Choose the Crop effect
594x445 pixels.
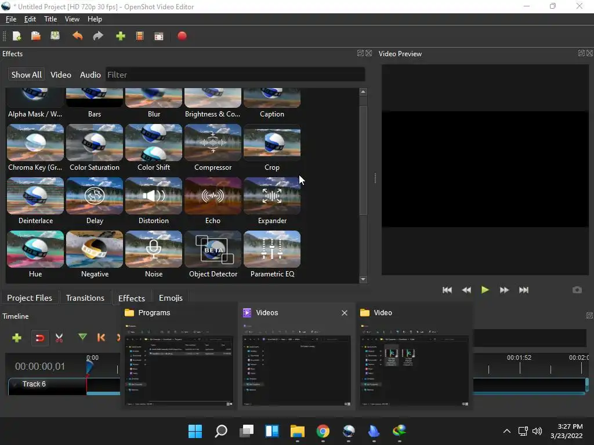tap(272, 148)
